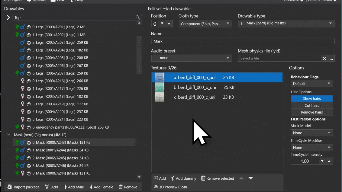Image resolution: width=342 pixels, height=192 pixels.
Task: Open 3D Preview Cloth
Action: click(x=170, y=187)
